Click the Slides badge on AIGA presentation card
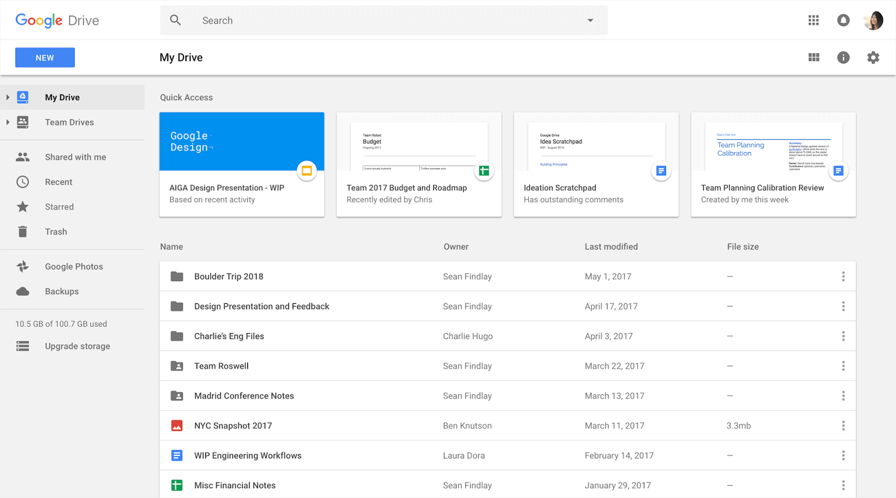 307,171
